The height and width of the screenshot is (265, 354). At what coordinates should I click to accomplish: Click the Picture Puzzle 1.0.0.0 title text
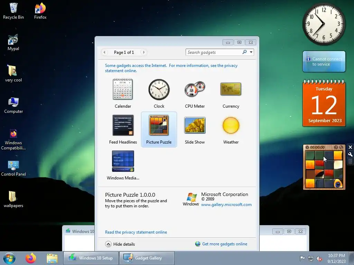(x=130, y=195)
